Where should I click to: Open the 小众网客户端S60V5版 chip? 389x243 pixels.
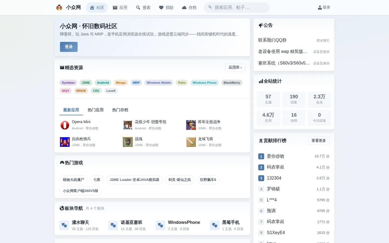click(x=81, y=191)
